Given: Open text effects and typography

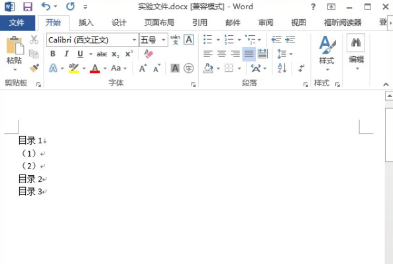Looking at the screenshot, I should pyautogui.click(x=53, y=68).
